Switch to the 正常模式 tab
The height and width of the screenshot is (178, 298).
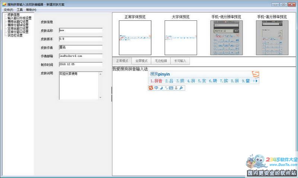(122, 61)
